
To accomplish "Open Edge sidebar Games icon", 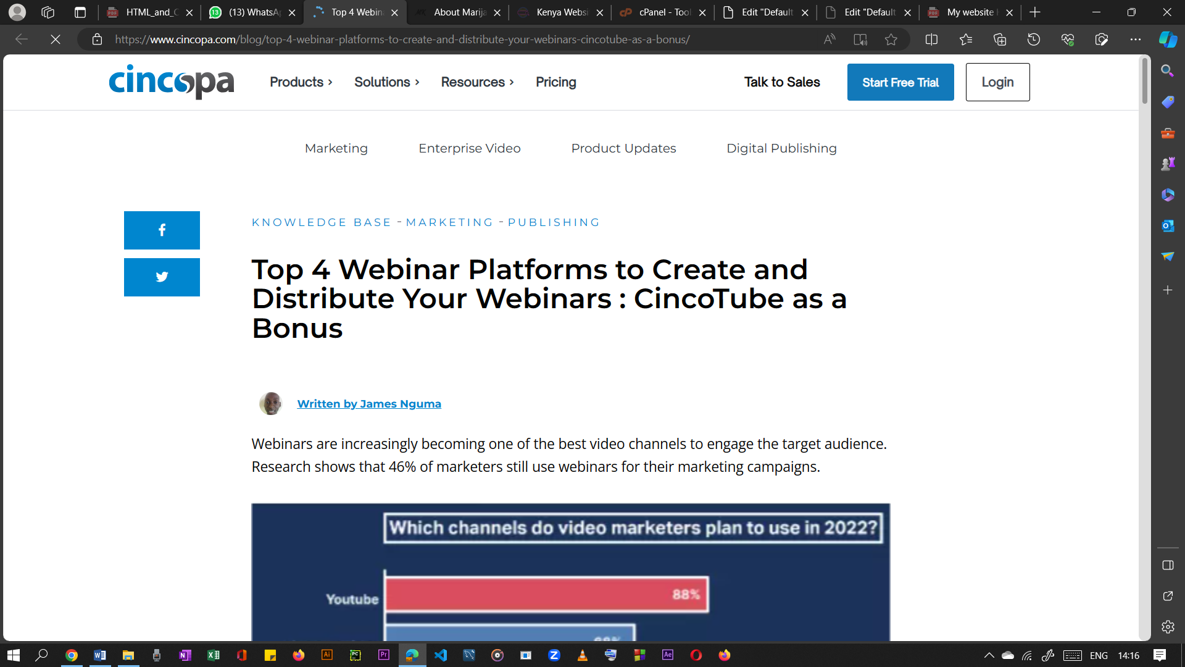I will (1167, 164).
